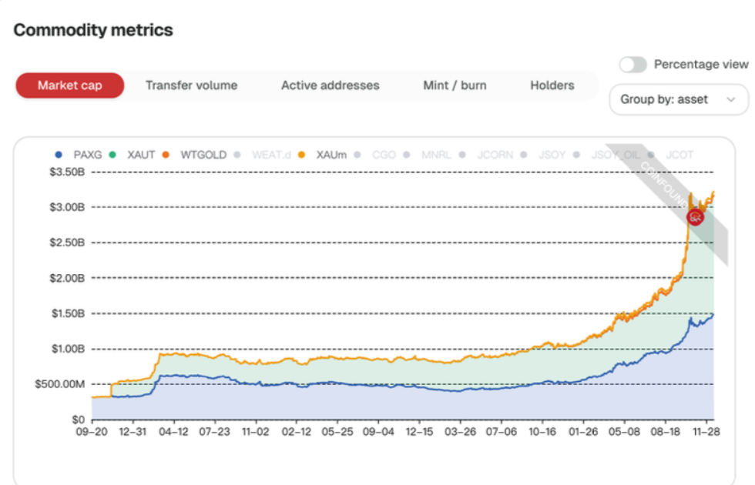The image size is (755, 485).
Task: View the Mint / burn metrics
Action: 455,85
